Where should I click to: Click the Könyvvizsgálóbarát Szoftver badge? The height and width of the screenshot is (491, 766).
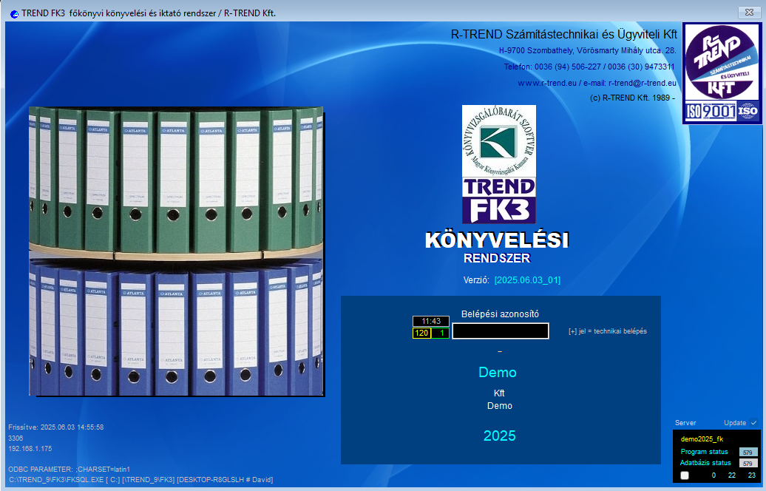pyautogui.click(x=499, y=140)
